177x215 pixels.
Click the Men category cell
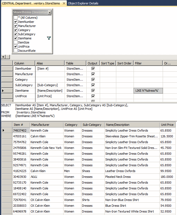tap(72, 171)
